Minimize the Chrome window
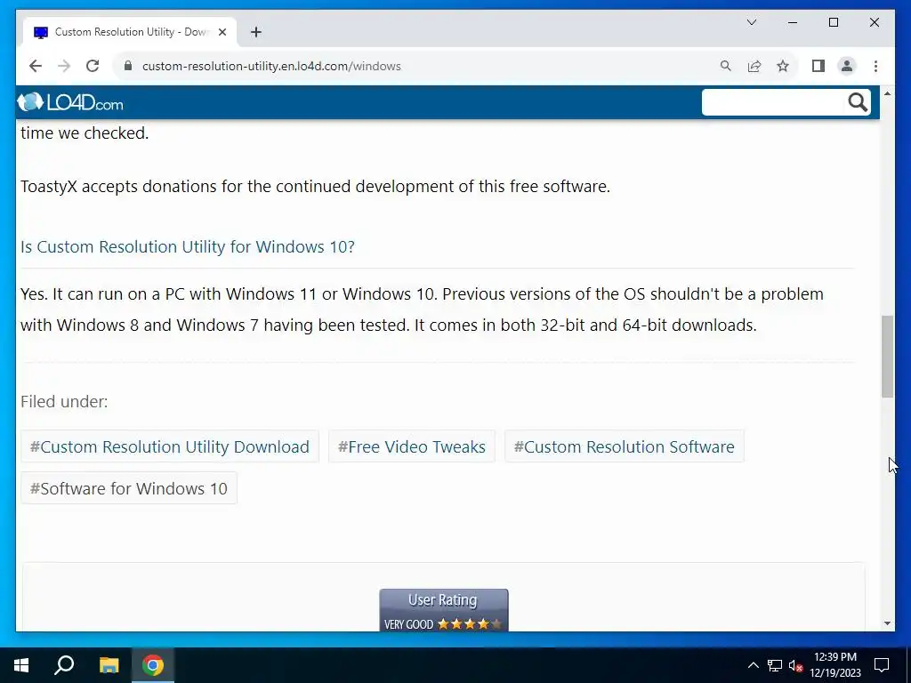Image resolution: width=911 pixels, height=683 pixels. pyautogui.click(x=793, y=22)
